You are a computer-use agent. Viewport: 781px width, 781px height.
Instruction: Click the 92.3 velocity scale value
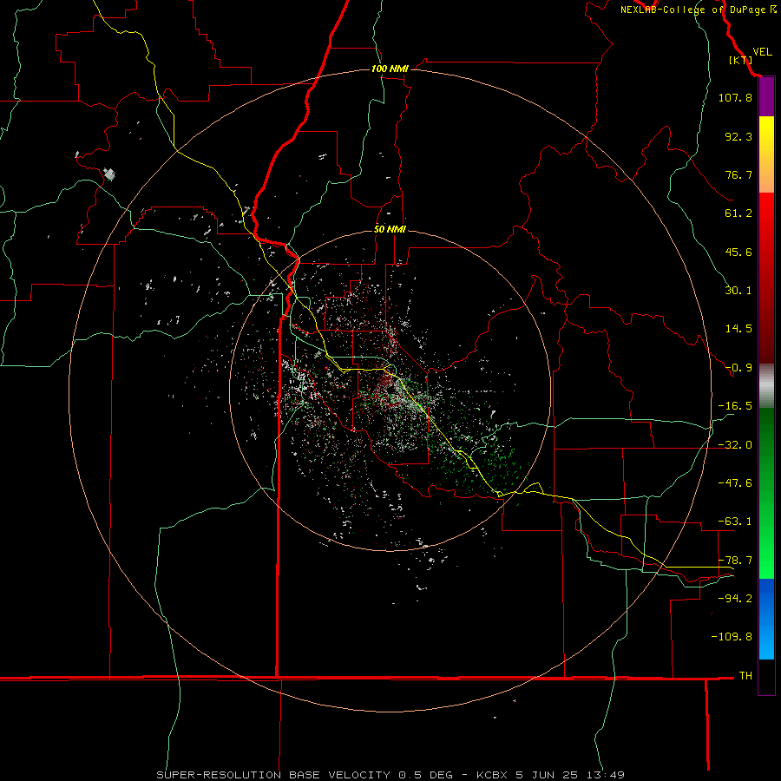738,136
